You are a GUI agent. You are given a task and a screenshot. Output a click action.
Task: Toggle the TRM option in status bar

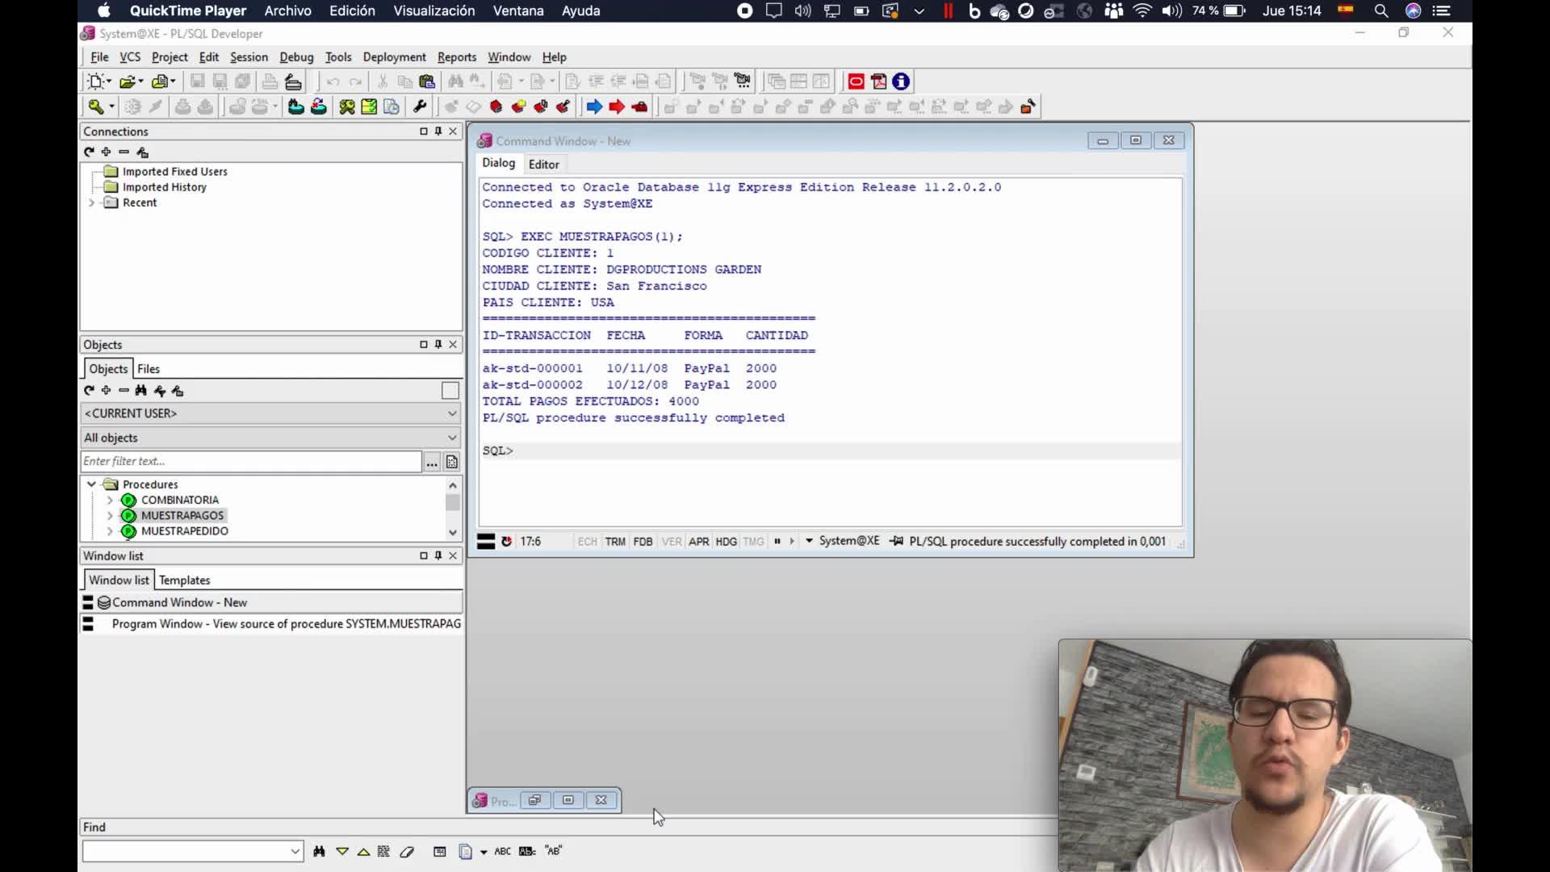pos(615,542)
